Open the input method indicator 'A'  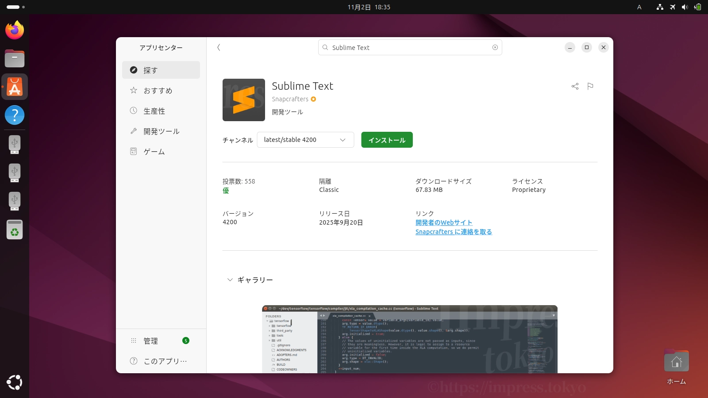point(639,7)
